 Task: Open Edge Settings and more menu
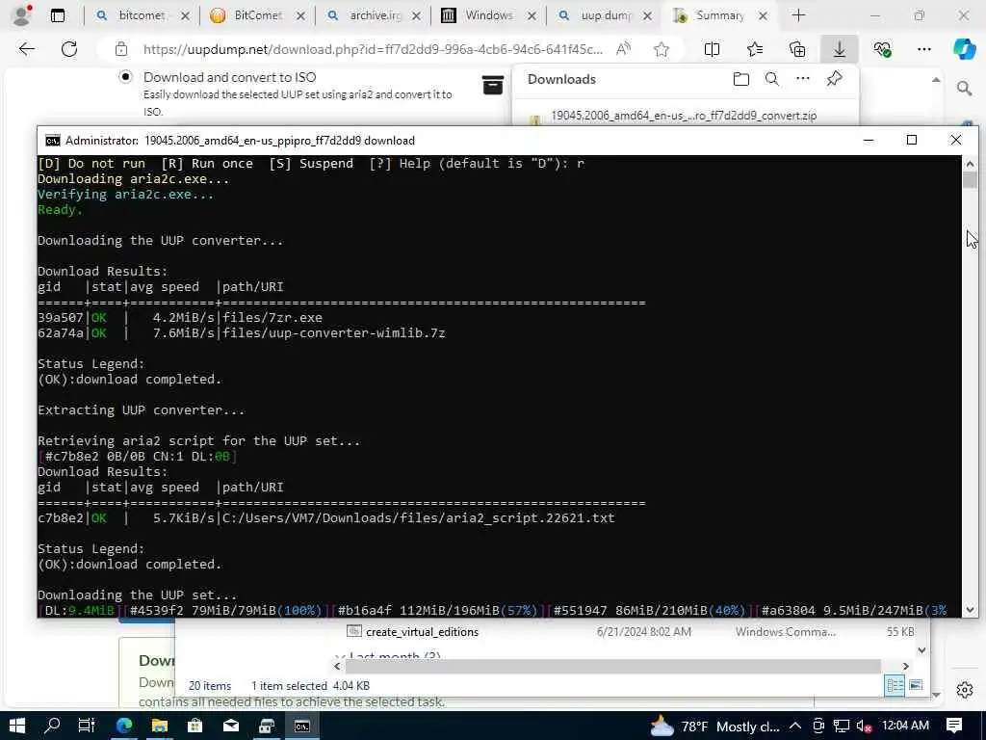(x=923, y=49)
